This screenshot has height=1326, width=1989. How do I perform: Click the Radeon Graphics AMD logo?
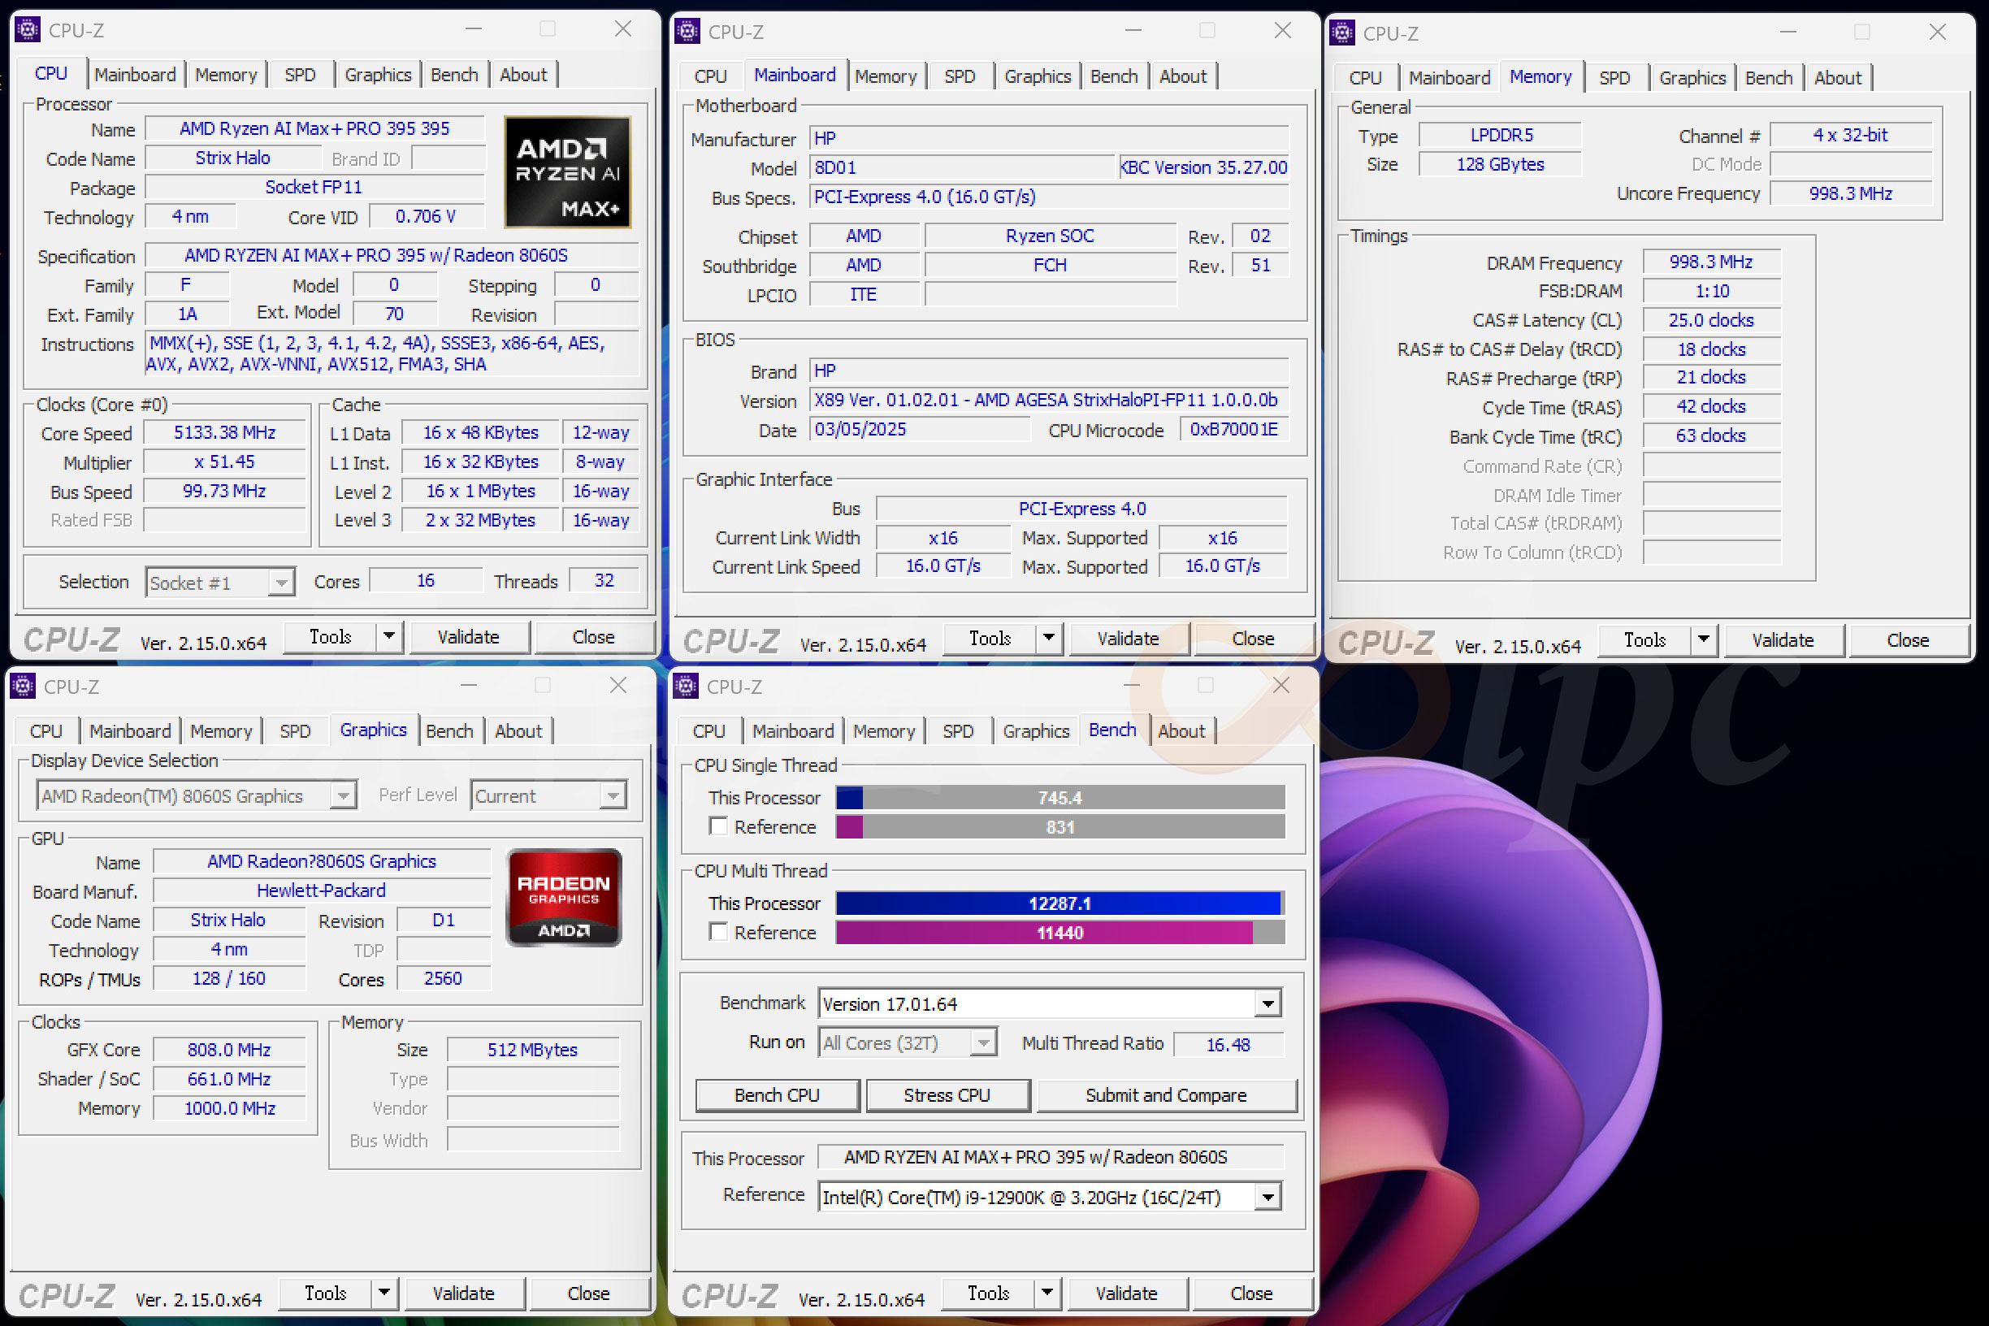[564, 897]
